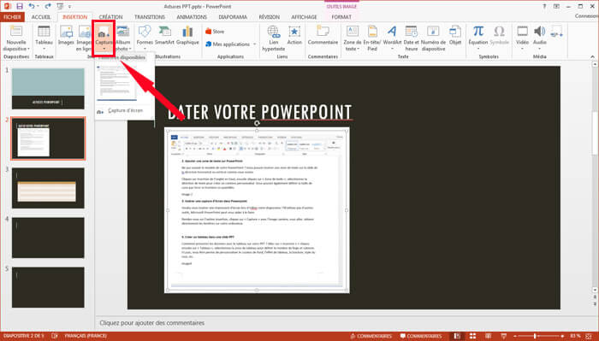The image size is (599, 341).
Task: Select slide 4 thumbnail
Action: point(48,238)
